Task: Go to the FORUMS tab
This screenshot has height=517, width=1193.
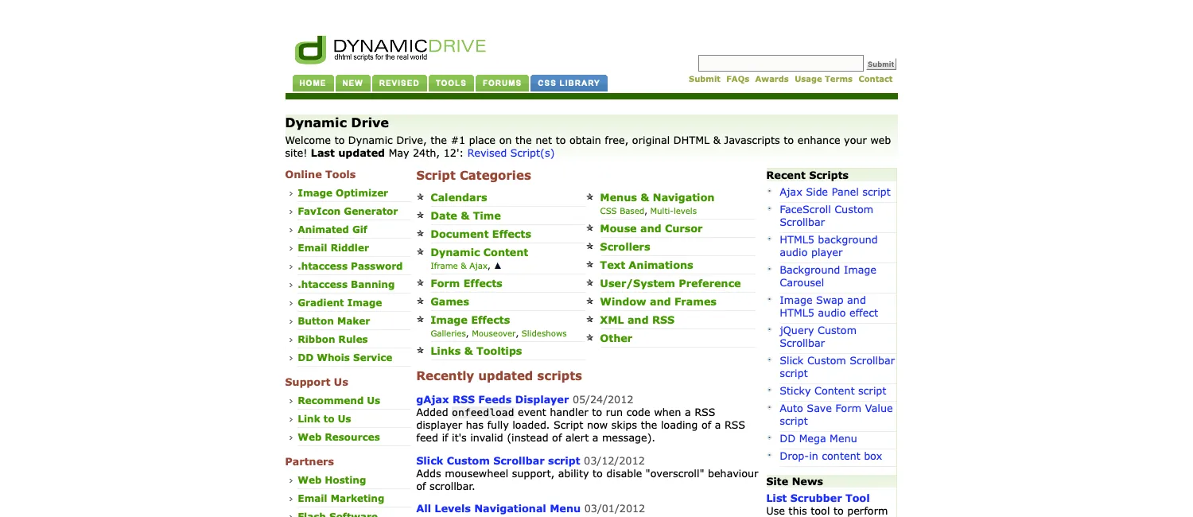Action: pyautogui.click(x=502, y=83)
